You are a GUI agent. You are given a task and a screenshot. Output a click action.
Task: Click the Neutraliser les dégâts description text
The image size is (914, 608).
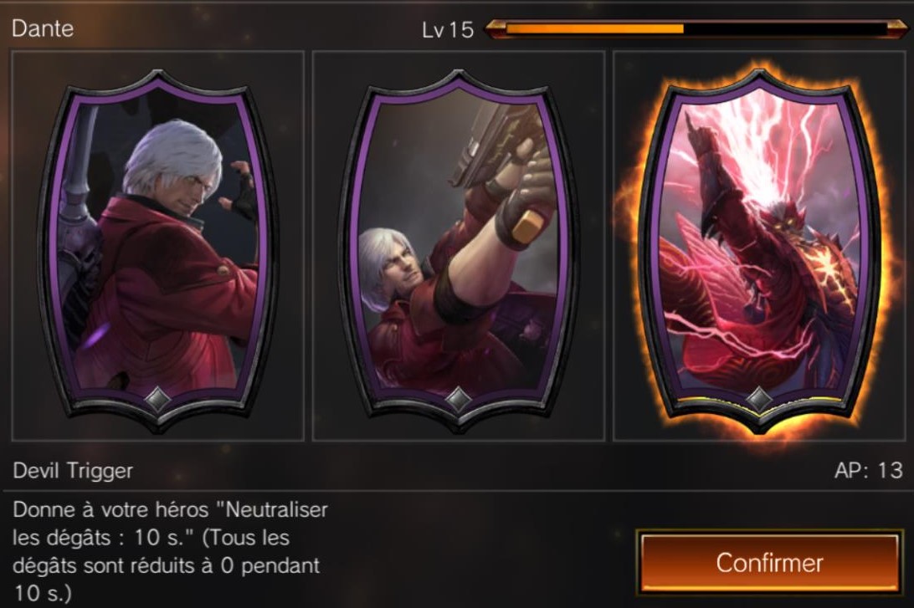[x=170, y=551]
